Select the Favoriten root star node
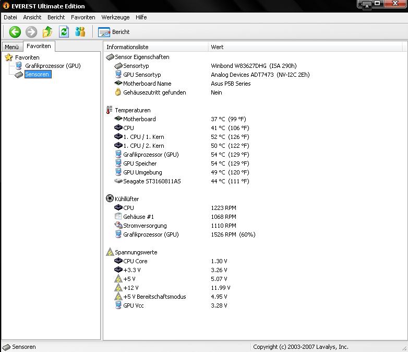Screen dimensions: 408x352 (22, 57)
